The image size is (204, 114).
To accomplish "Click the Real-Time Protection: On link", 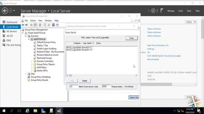I will tap(158, 45).
